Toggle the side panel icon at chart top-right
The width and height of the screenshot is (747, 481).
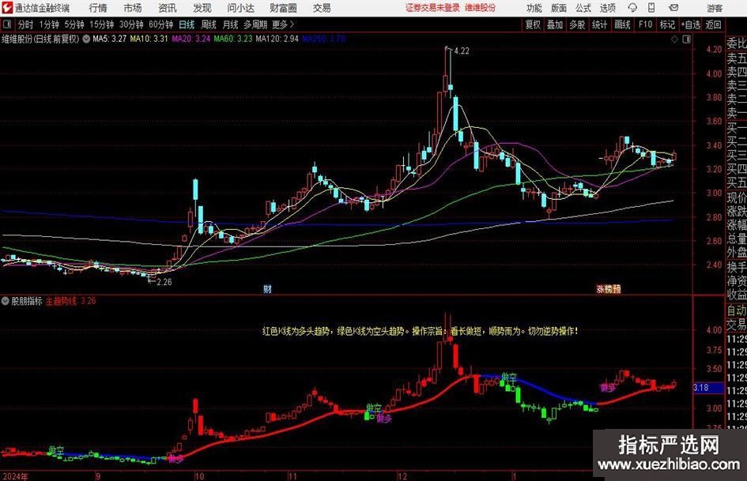tap(686, 39)
